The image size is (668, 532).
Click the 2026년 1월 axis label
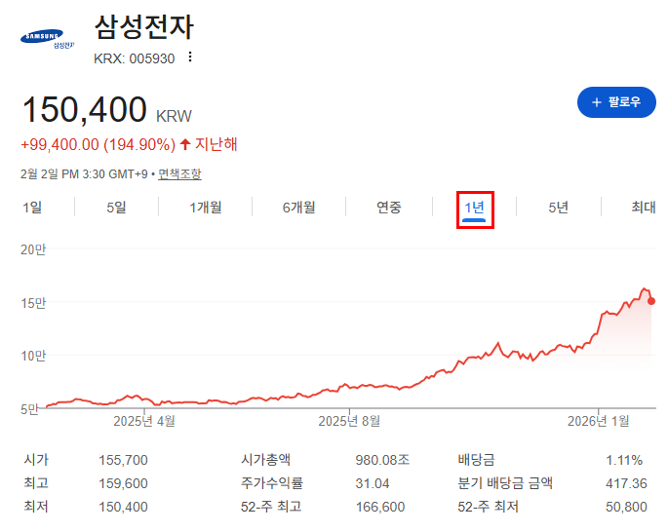point(598,421)
